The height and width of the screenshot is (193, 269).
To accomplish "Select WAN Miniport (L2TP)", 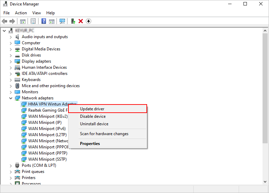I will pyautogui.click(x=47, y=135).
